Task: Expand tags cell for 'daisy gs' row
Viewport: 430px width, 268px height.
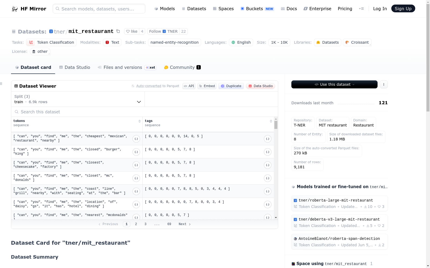Action: [268, 204]
